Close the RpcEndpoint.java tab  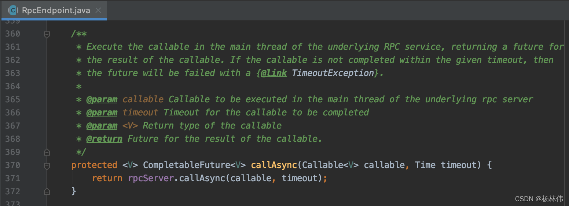[98, 10]
